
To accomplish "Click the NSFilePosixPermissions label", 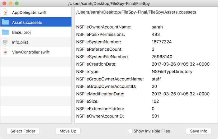I will click(x=101, y=35).
